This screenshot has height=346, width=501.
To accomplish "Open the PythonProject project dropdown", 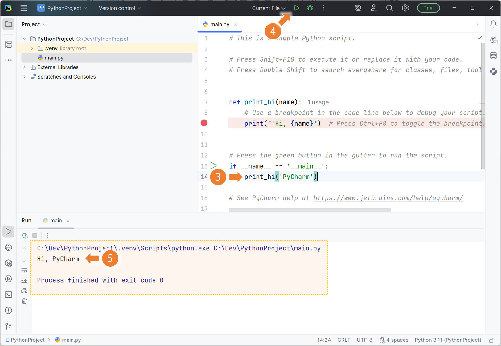I will click(62, 8).
